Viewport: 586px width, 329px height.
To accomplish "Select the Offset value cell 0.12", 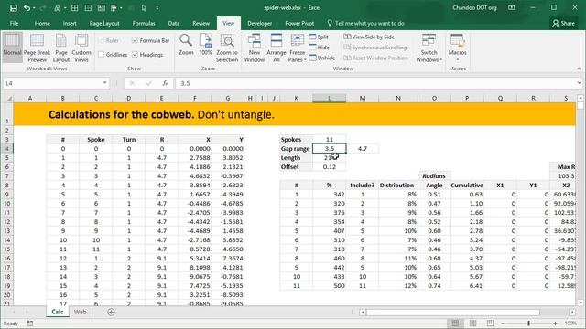I will click(329, 166).
